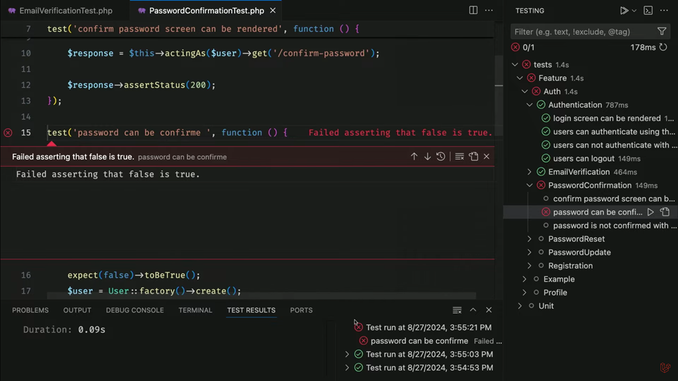Collapse the Feature folder
The width and height of the screenshot is (678, 381).
(x=520, y=78)
